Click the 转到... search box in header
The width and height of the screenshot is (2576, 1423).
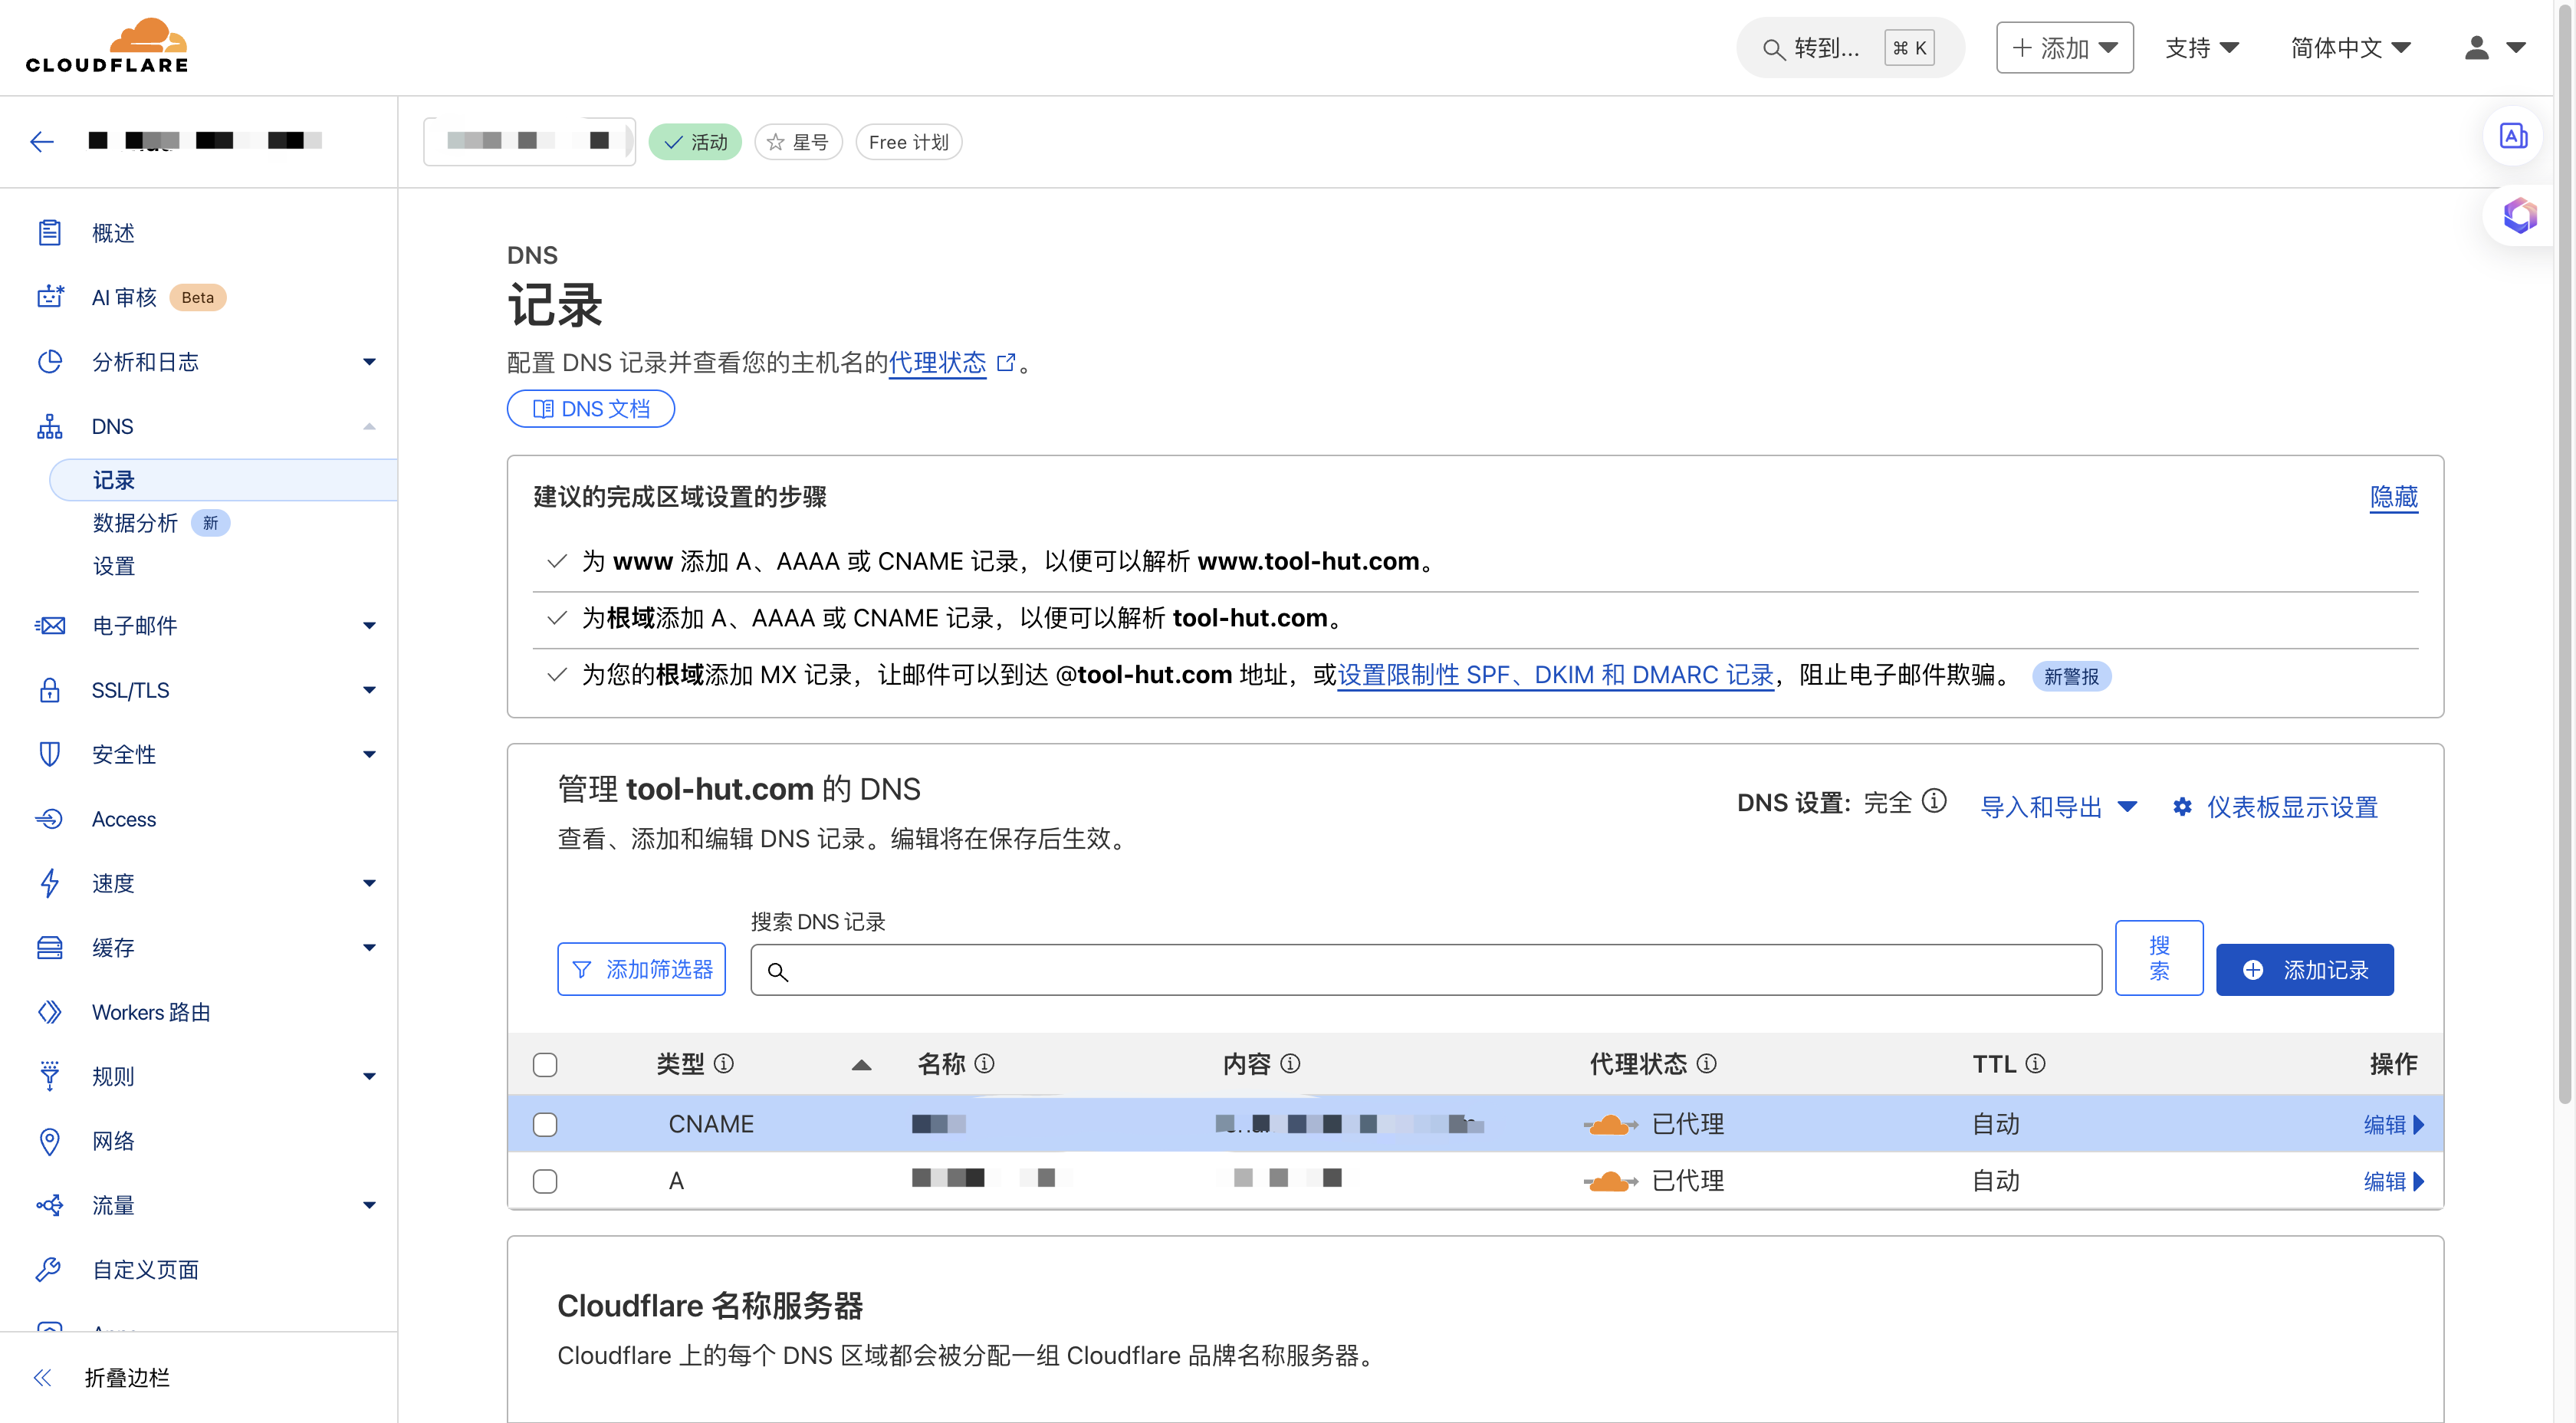(x=1849, y=47)
